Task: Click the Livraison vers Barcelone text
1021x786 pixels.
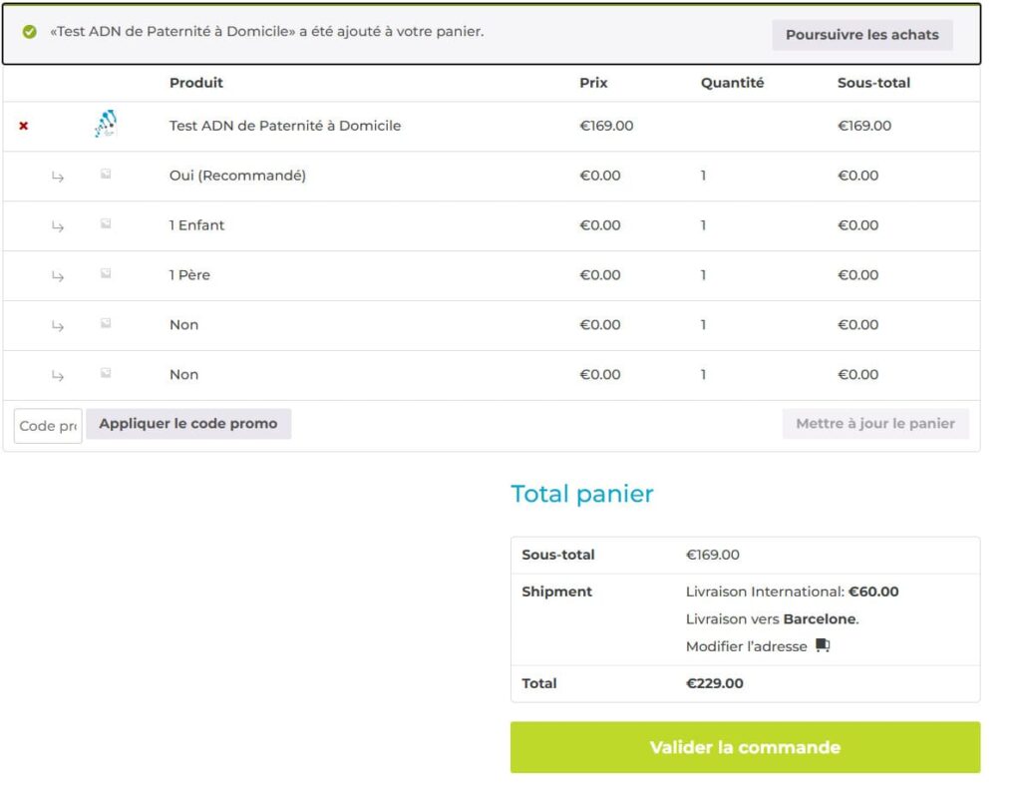Action: 773,619
